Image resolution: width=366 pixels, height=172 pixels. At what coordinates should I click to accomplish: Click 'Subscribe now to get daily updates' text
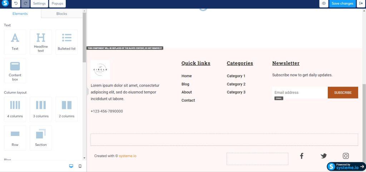(x=302, y=75)
